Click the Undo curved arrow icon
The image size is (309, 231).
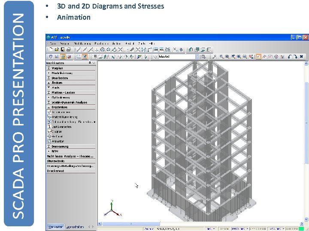pos(290,57)
